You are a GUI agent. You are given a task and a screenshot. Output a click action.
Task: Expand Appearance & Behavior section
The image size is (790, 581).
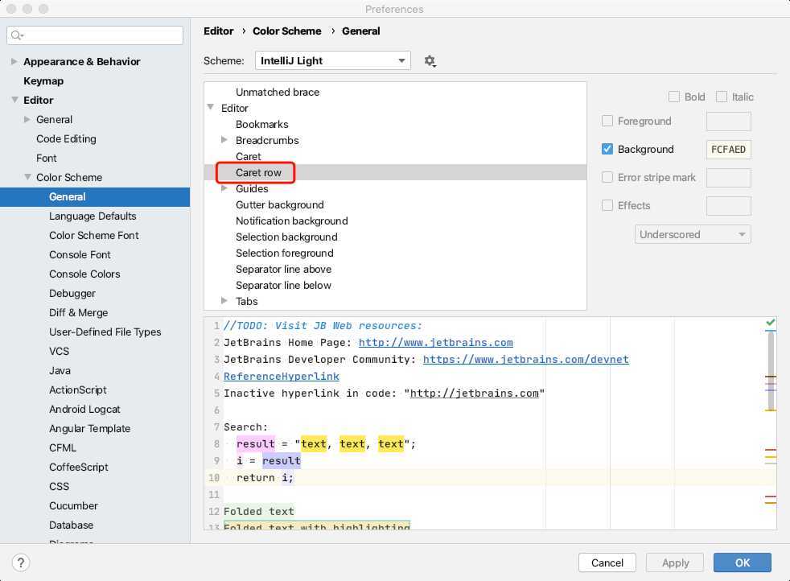pyautogui.click(x=14, y=61)
